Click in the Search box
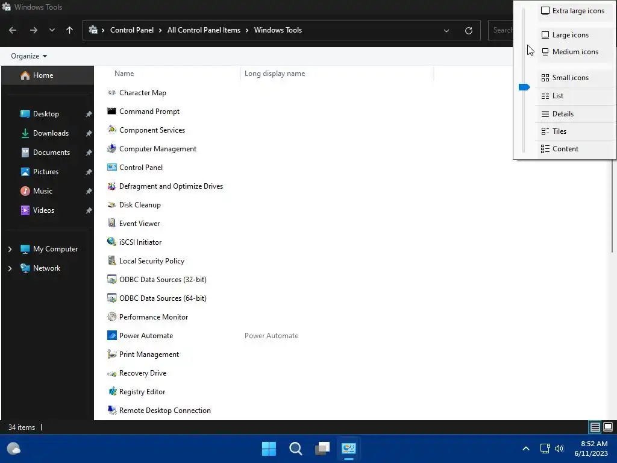This screenshot has width=617, height=463. [x=501, y=30]
